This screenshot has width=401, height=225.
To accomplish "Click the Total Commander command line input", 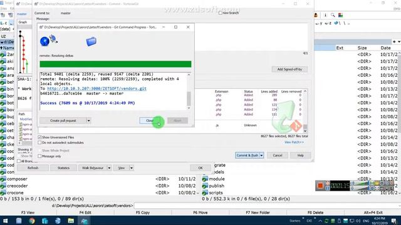I will [267, 206].
